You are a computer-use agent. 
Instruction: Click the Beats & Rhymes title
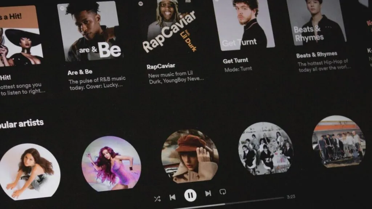pos(317,55)
